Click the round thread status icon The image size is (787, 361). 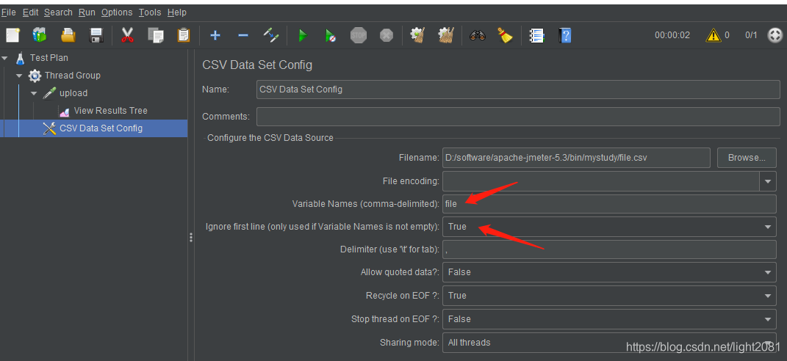[x=775, y=35]
